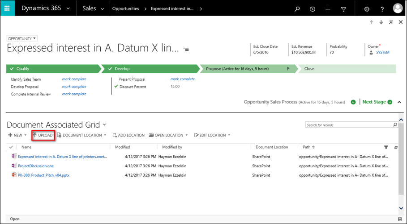Click the Search for records field
407x224 pixels.
tap(348, 125)
